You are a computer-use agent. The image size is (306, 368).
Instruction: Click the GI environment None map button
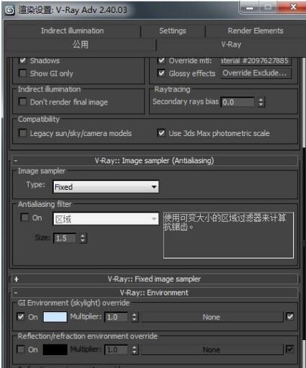[x=212, y=317]
